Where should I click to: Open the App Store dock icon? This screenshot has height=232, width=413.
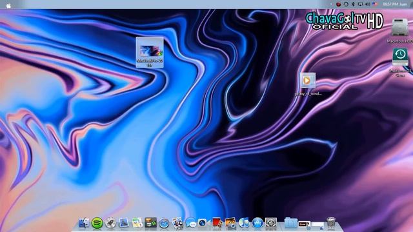click(x=257, y=223)
